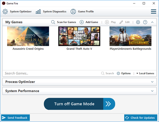Focus the Search Games input field
Image resolution: width=159 pixels, height=122 pixels.
(x=52, y=73)
